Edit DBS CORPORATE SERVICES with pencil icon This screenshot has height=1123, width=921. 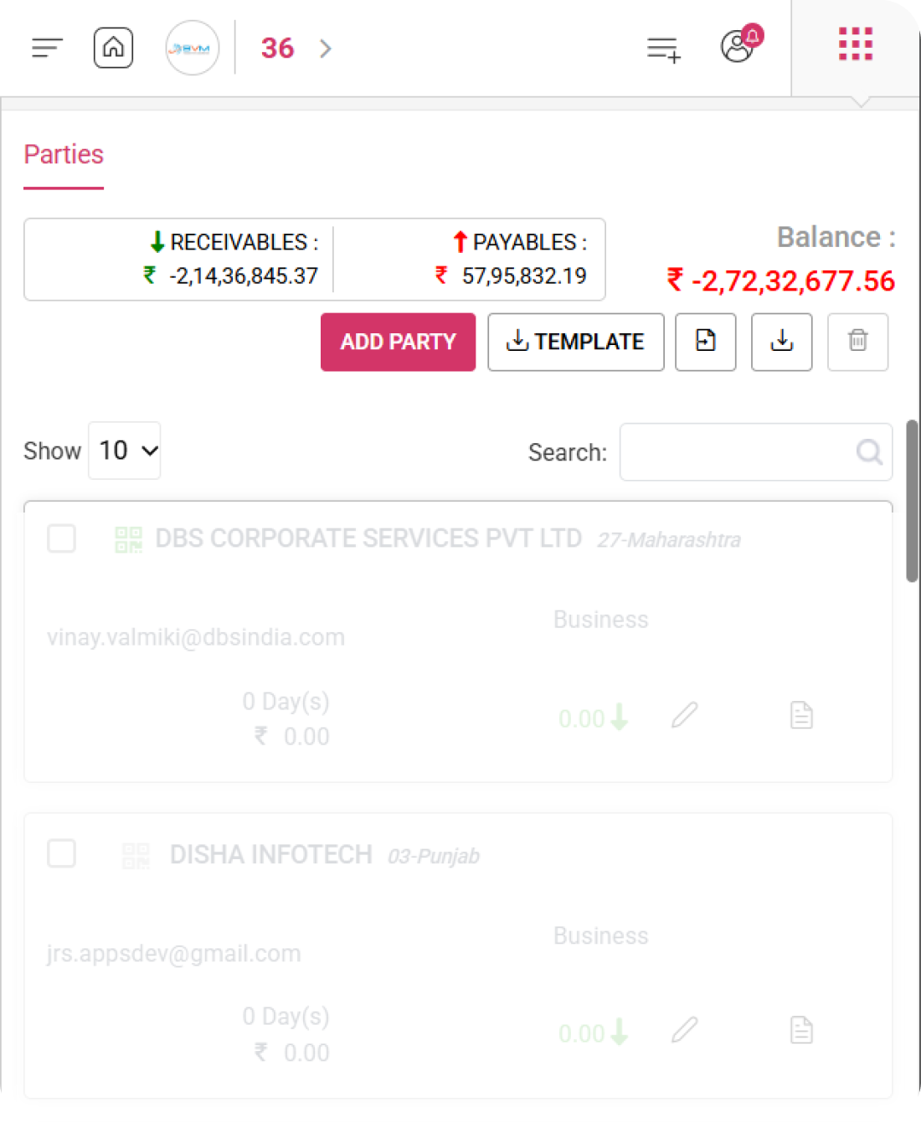[685, 715]
